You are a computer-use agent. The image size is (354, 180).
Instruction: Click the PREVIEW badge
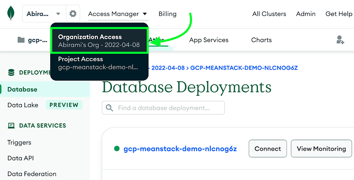tap(64, 105)
